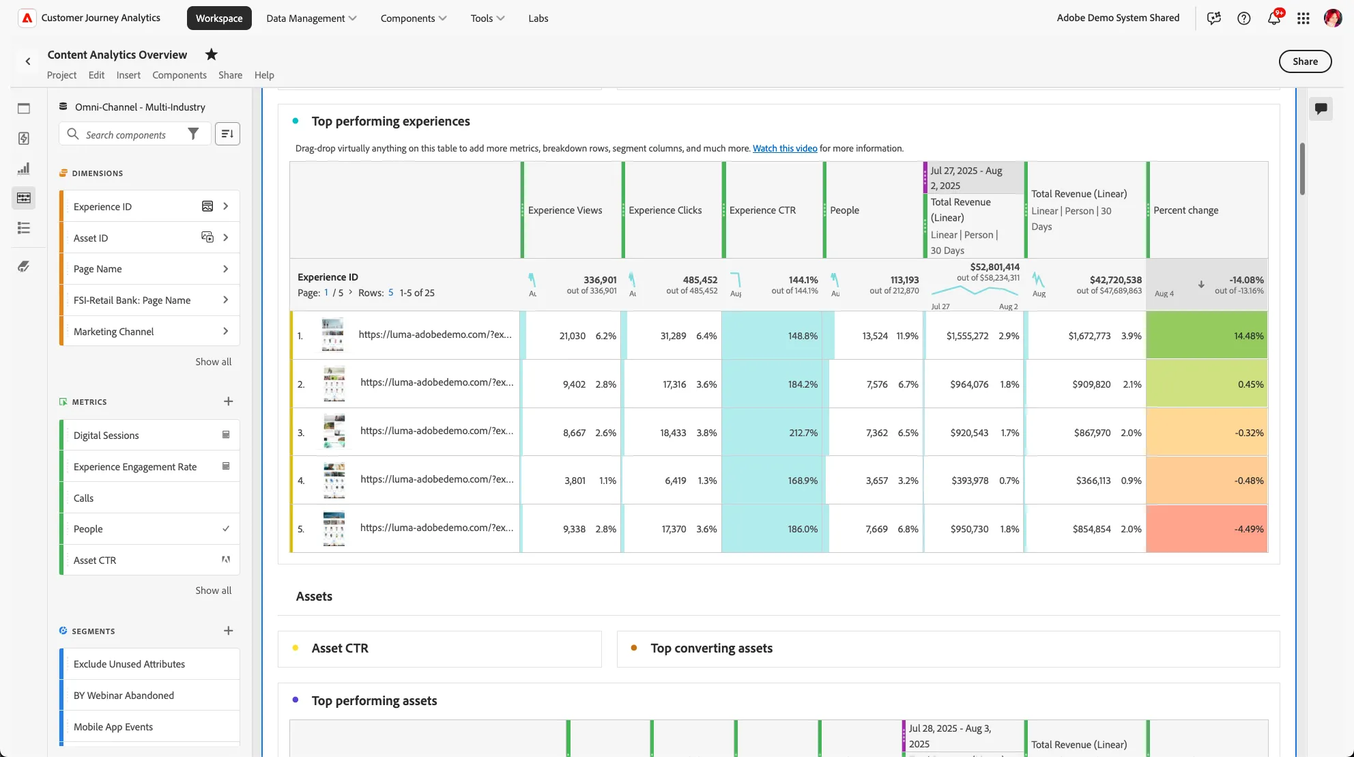
Task: Select Exclude Unused Attributes segment
Action: pyautogui.click(x=149, y=664)
